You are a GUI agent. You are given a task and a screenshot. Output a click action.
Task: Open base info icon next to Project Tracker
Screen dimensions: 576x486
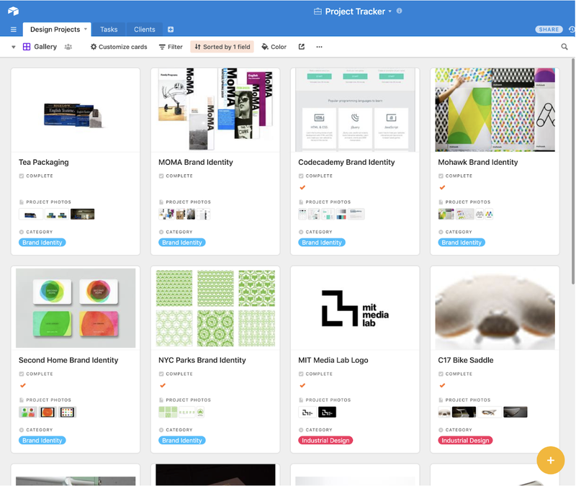point(400,11)
